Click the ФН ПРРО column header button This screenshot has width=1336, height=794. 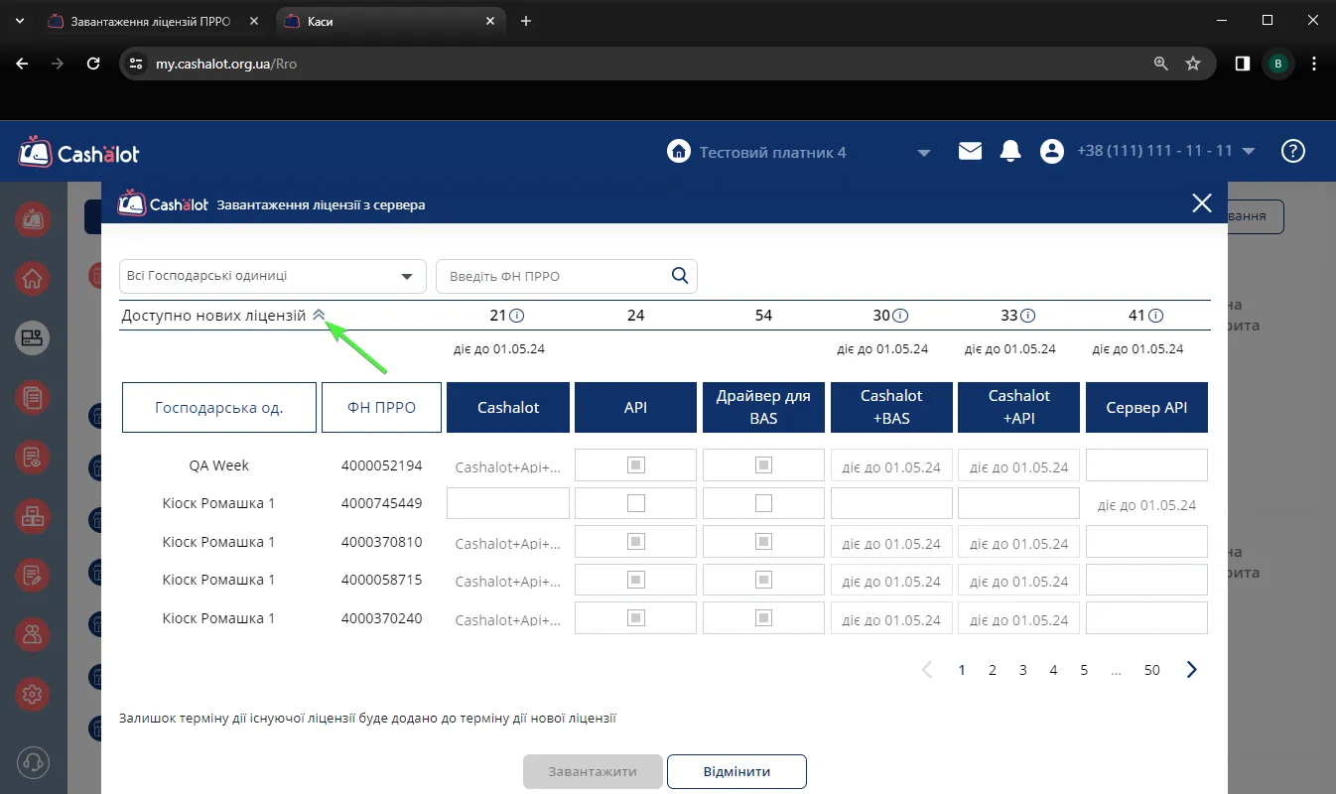coord(381,407)
